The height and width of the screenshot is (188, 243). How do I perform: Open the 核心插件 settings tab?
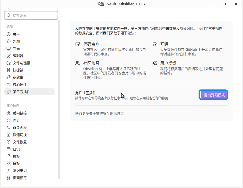click(x=29, y=85)
